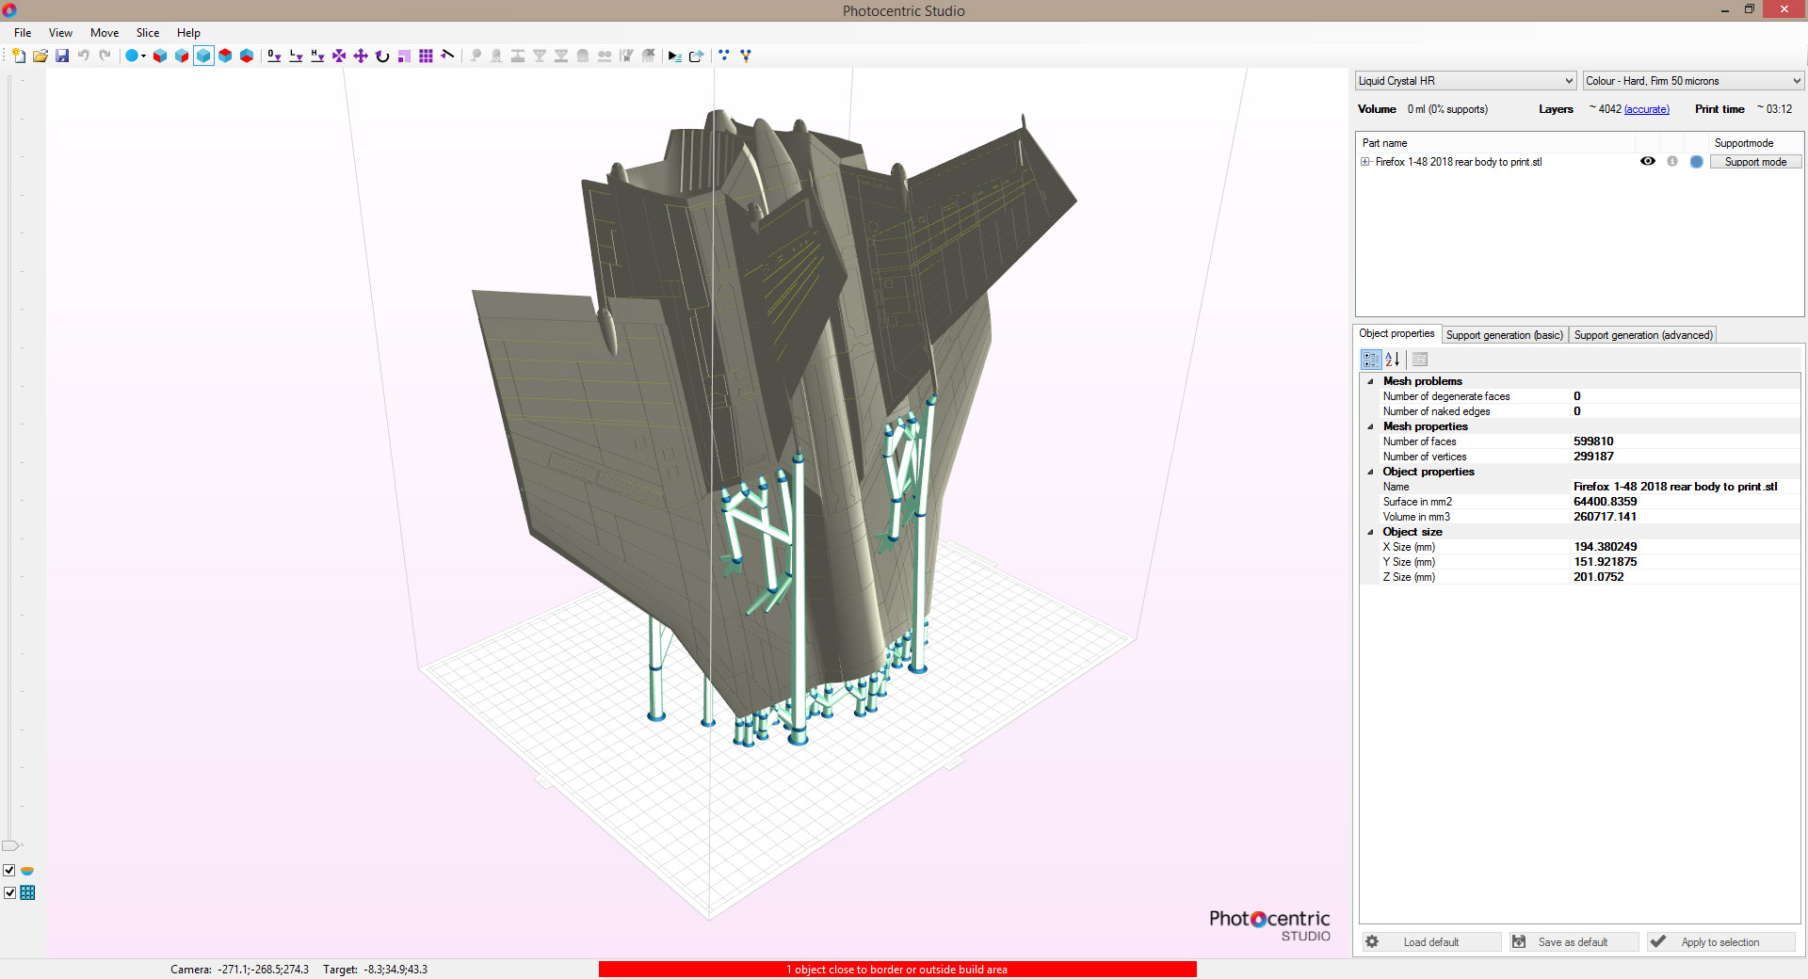Image resolution: width=1808 pixels, height=979 pixels.
Task: Click the purple grid array icon
Action: tap(426, 56)
